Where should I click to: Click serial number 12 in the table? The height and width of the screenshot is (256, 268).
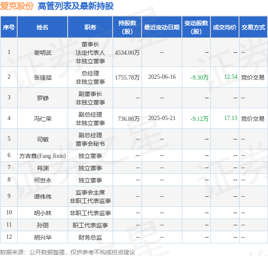tap(9, 237)
